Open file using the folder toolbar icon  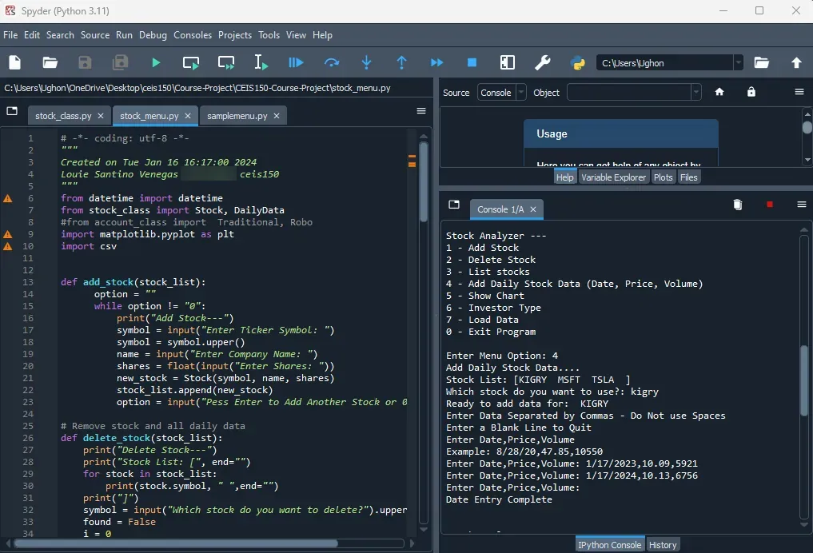tap(50, 62)
